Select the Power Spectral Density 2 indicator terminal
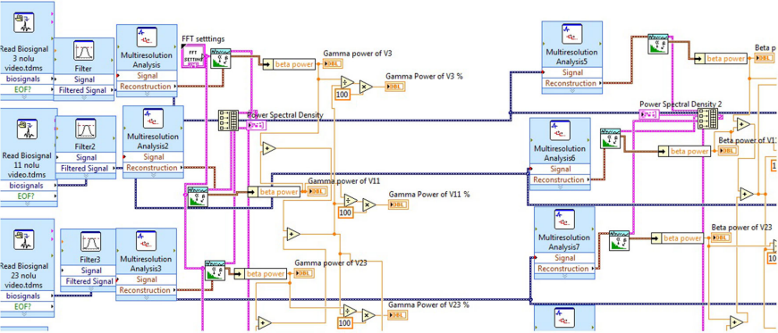Viewport: 778px width, 333px height. coord(649,114)
